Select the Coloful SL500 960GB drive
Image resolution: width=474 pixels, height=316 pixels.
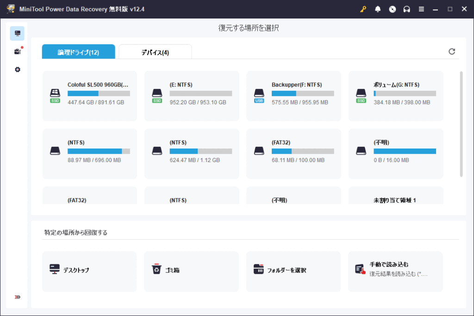[90, 96]
